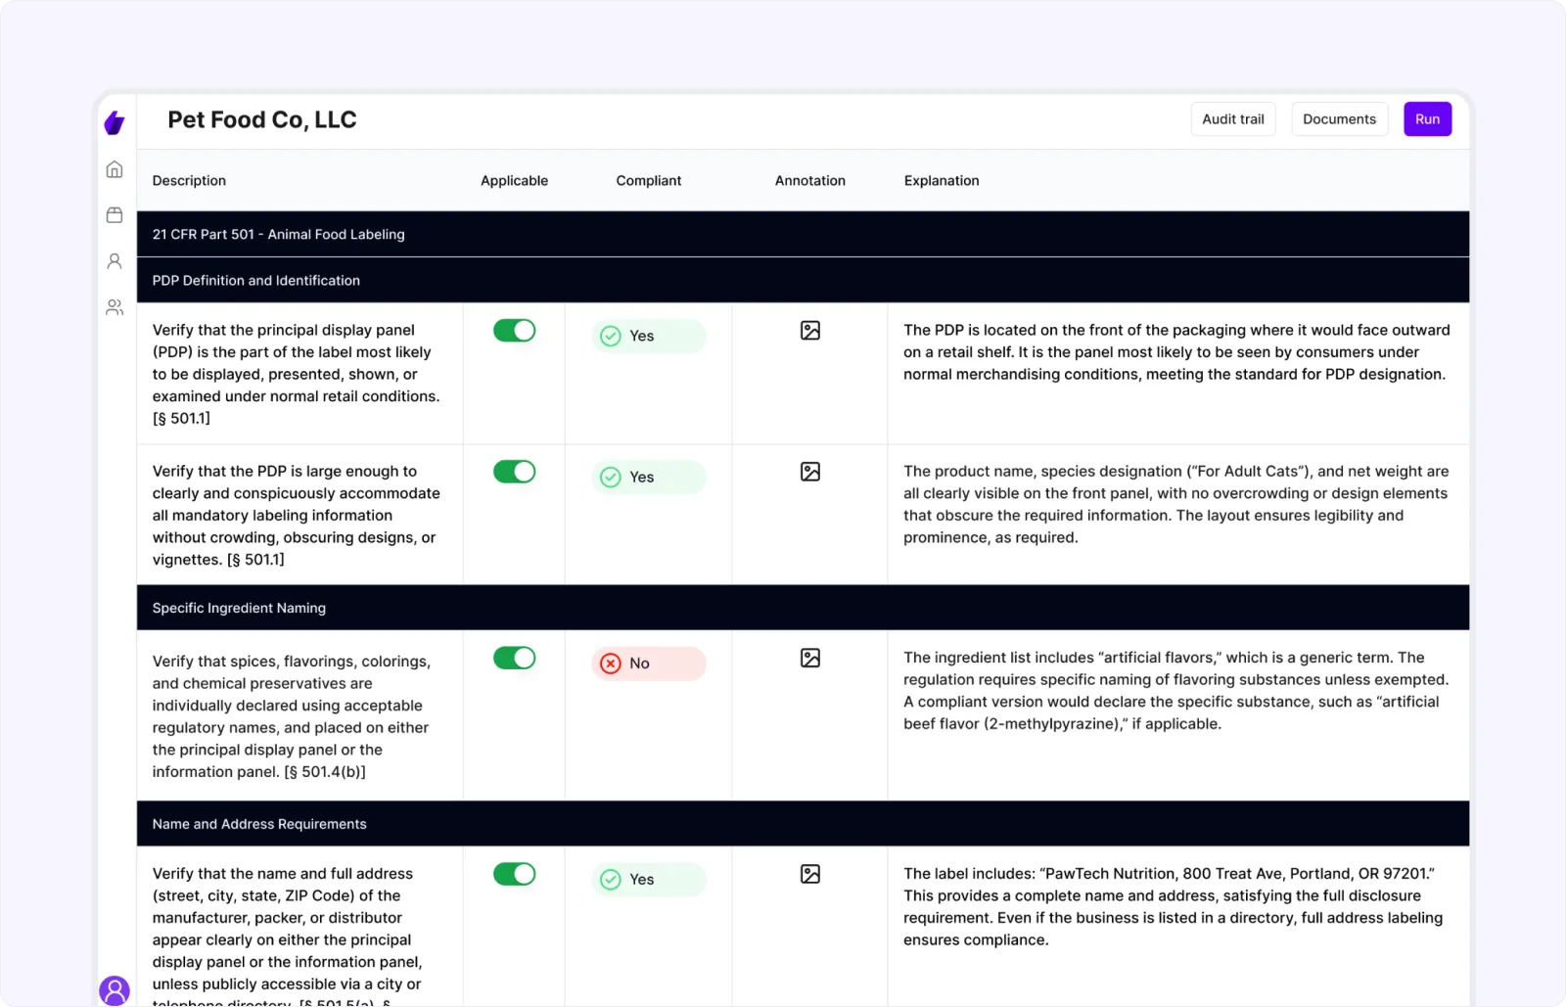Collapse the PDP Definition and Identification section
Image resolution: width=1566 pixels, height=1007 pixels.
click(x=803, y=280)
